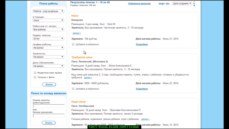The image size is (229, 129).
Task: Expand the 'Дата обновления' dropdown
Action: [48, 66]
